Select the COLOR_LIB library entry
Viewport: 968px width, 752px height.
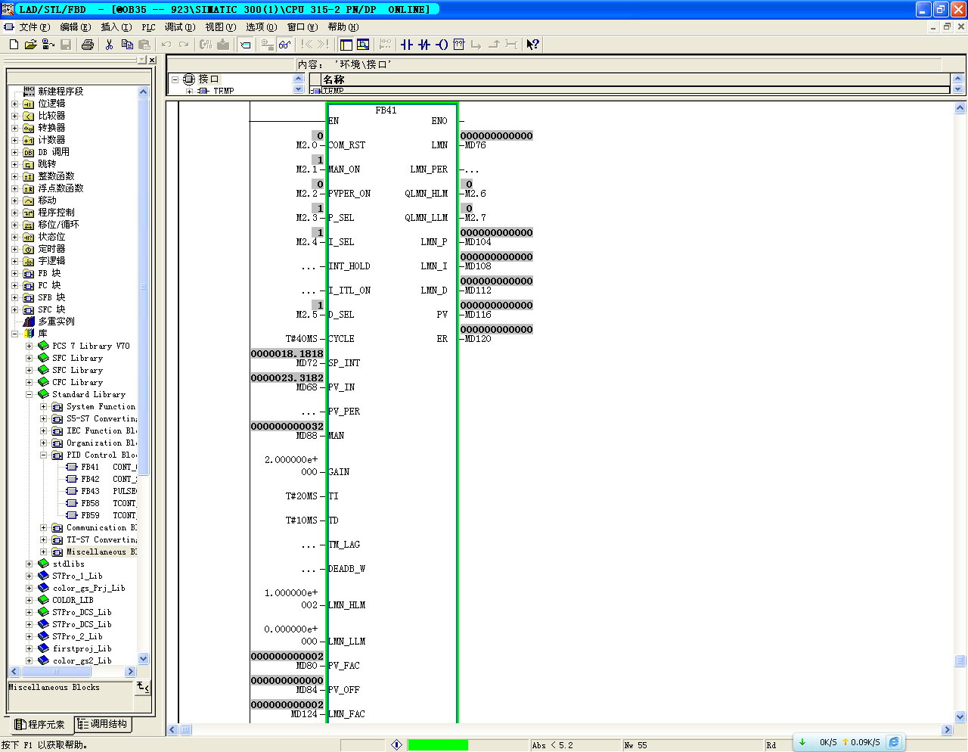(x=73, y=600)
